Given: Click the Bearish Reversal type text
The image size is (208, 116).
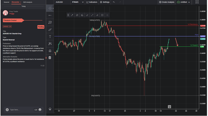Looking at the screenshot, I should click(x=9, y=40).
